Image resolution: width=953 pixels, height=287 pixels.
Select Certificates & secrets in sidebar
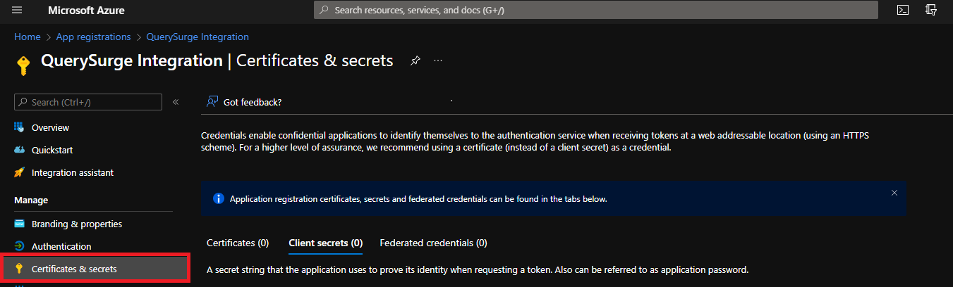74,269
